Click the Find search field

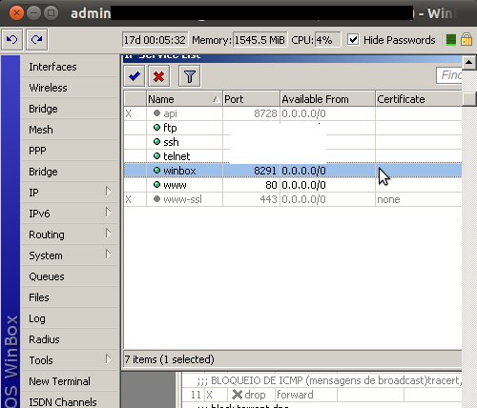coord(449,75)
